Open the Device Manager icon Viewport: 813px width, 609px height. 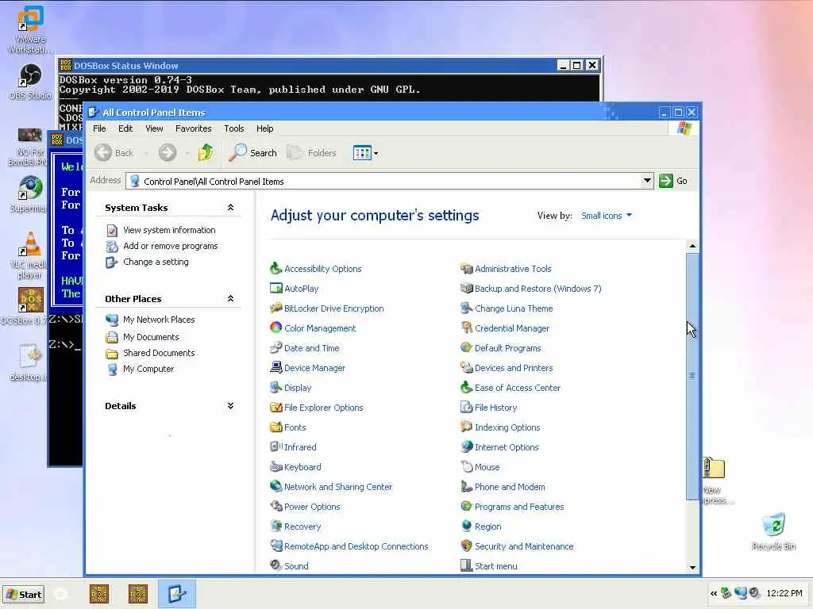pyautogui.click(x=275, y=368)
